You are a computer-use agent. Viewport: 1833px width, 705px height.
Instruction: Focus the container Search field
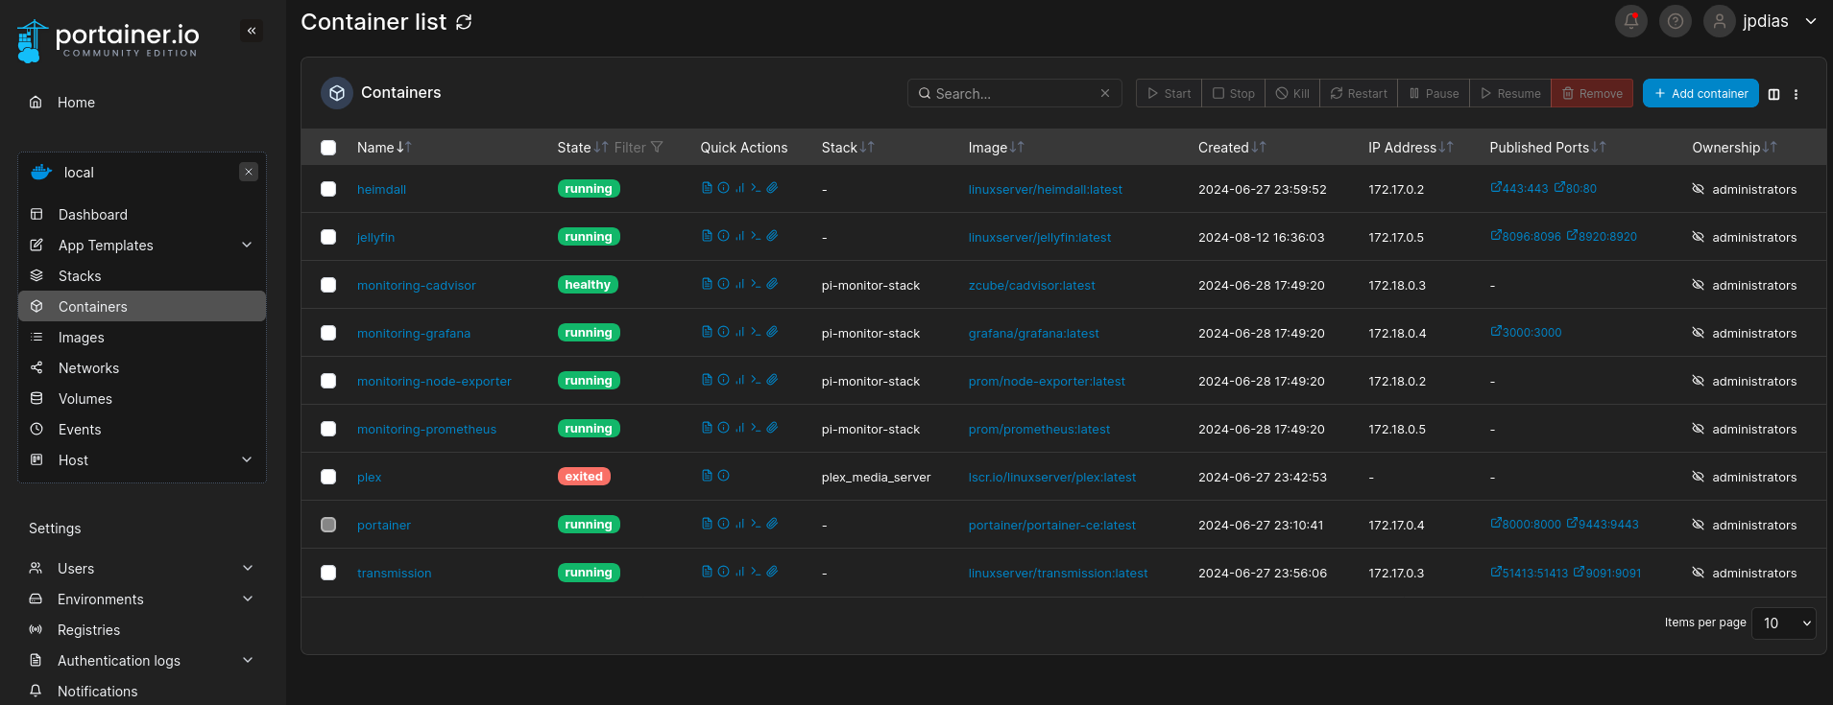1014,93
